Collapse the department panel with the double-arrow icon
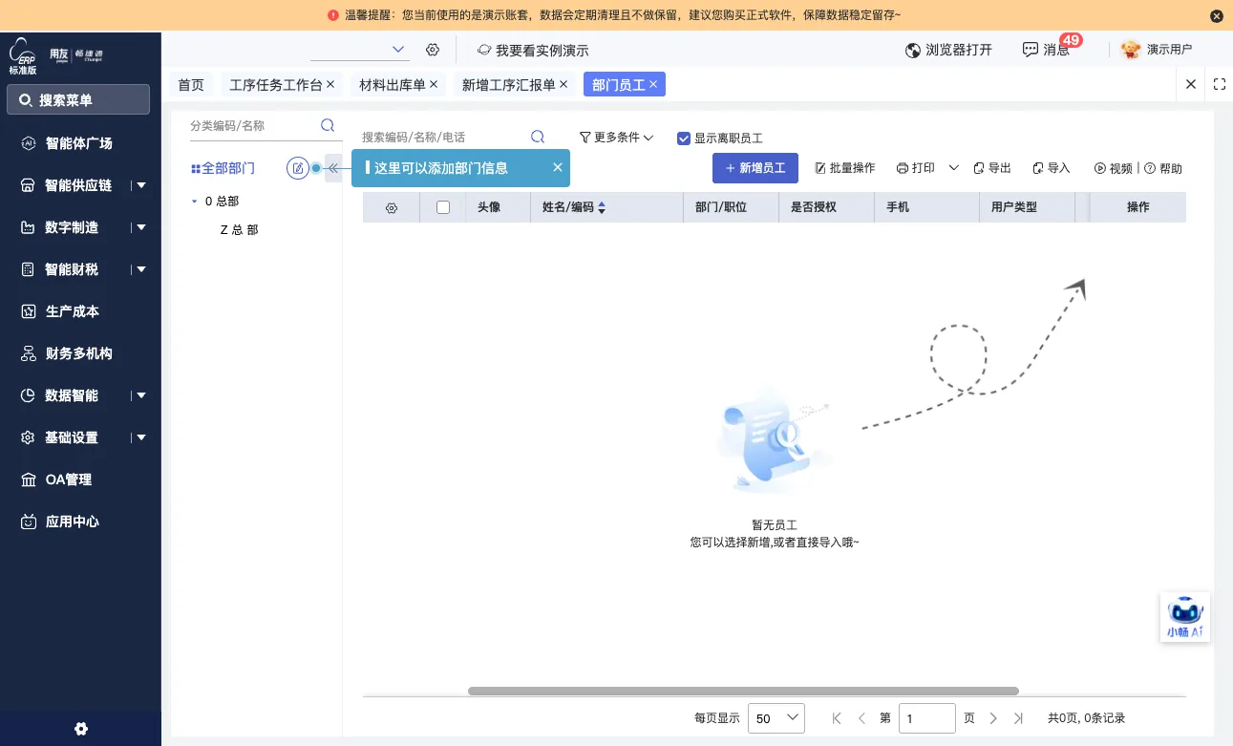This screenshot has width=1233, height=746. tap(333, 168)
